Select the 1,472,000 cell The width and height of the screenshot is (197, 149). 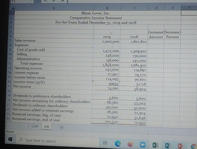[x=111, y=51]
